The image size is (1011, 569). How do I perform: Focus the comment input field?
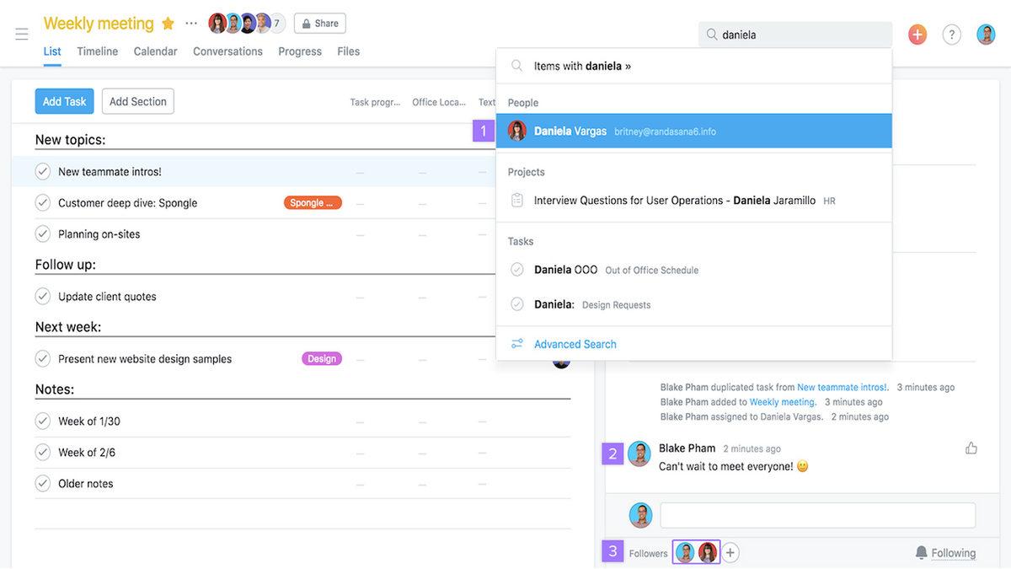click(817, 515)
